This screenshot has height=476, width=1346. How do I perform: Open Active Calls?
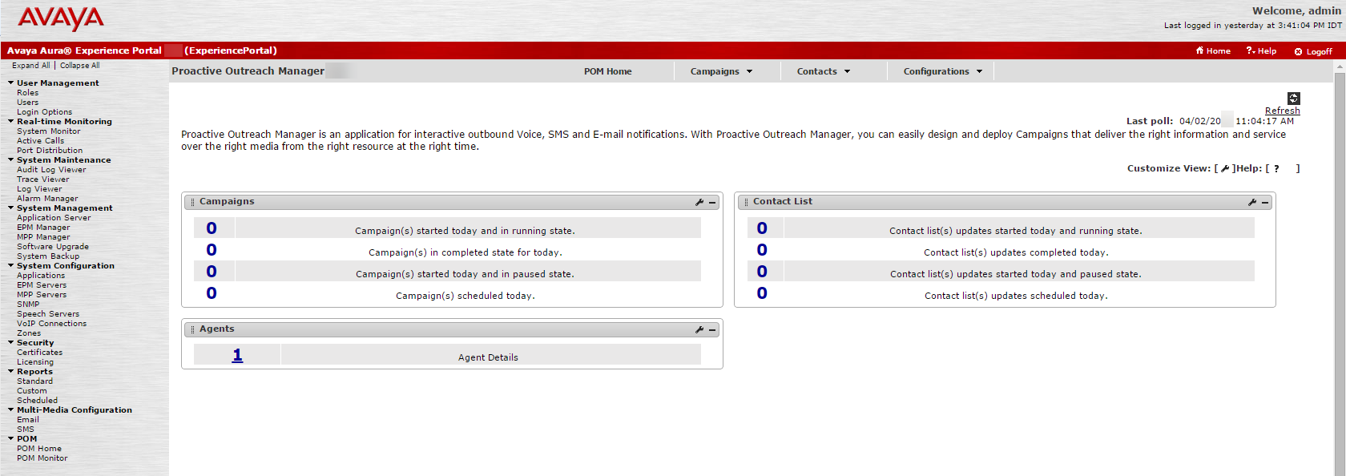(x=41, y=141)
